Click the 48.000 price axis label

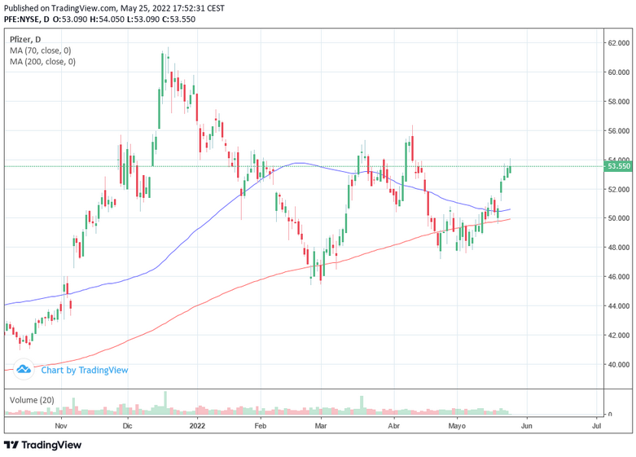pos(619,248)
